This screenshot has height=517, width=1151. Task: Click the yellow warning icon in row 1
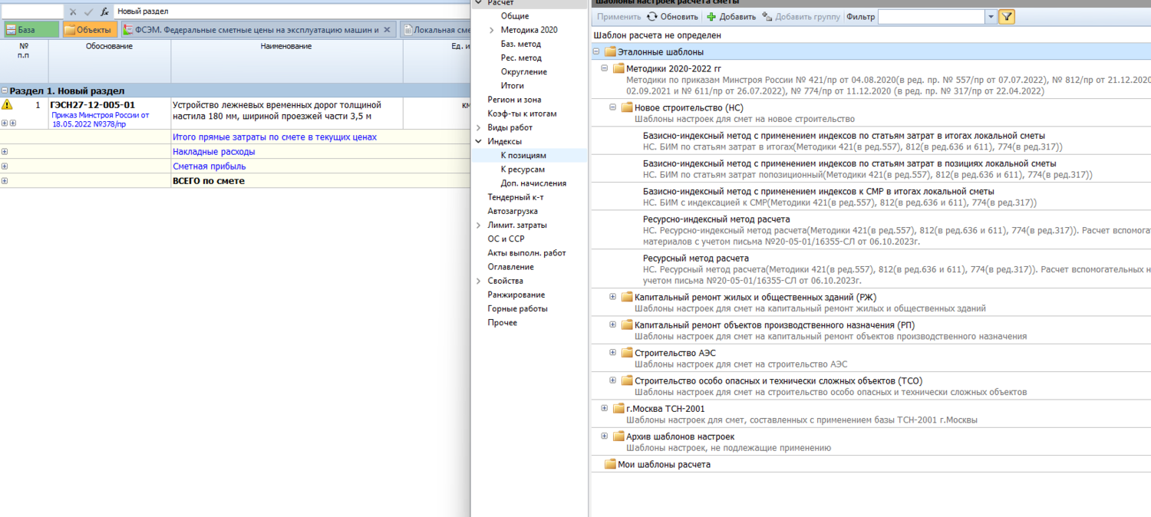(x=7, y=105)
